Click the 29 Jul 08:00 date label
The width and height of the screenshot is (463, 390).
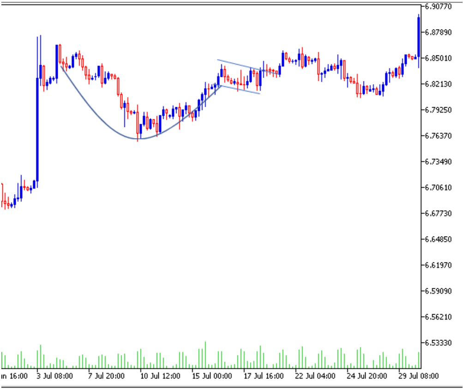[419, 376]
